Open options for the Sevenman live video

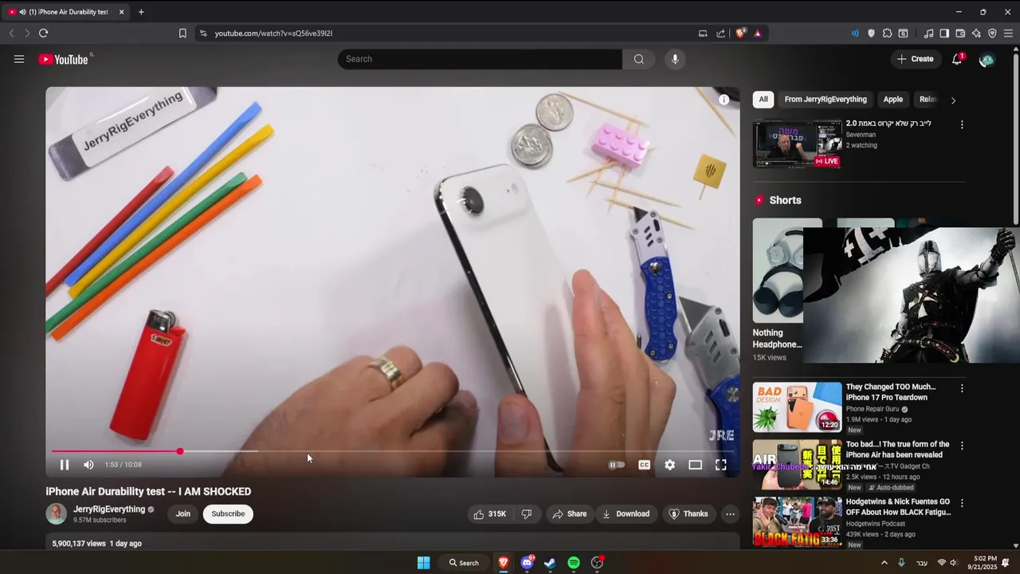point(962,125)
